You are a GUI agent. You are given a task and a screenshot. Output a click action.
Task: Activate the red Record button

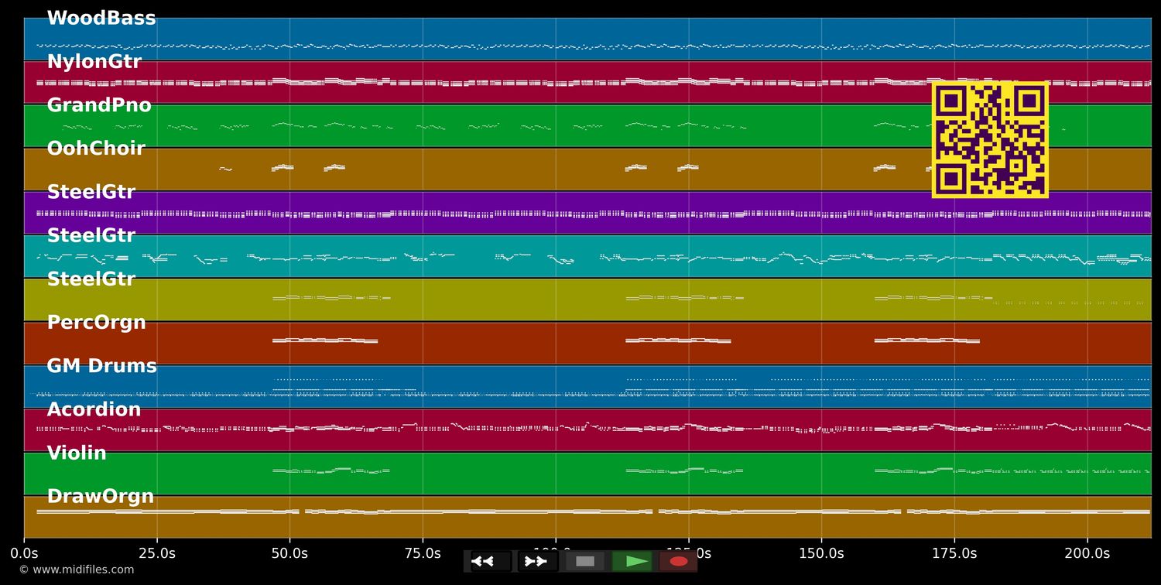coord(679,561)
